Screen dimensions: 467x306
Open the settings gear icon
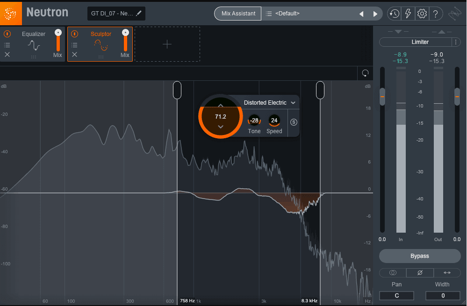pyautogui.click(x=422, y=14)
